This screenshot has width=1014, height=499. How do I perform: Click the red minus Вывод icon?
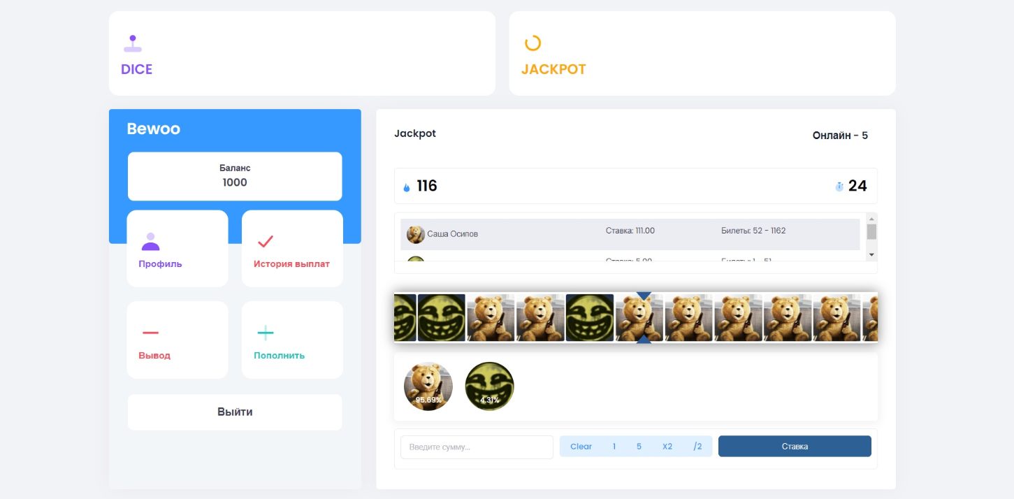(150, 333)
